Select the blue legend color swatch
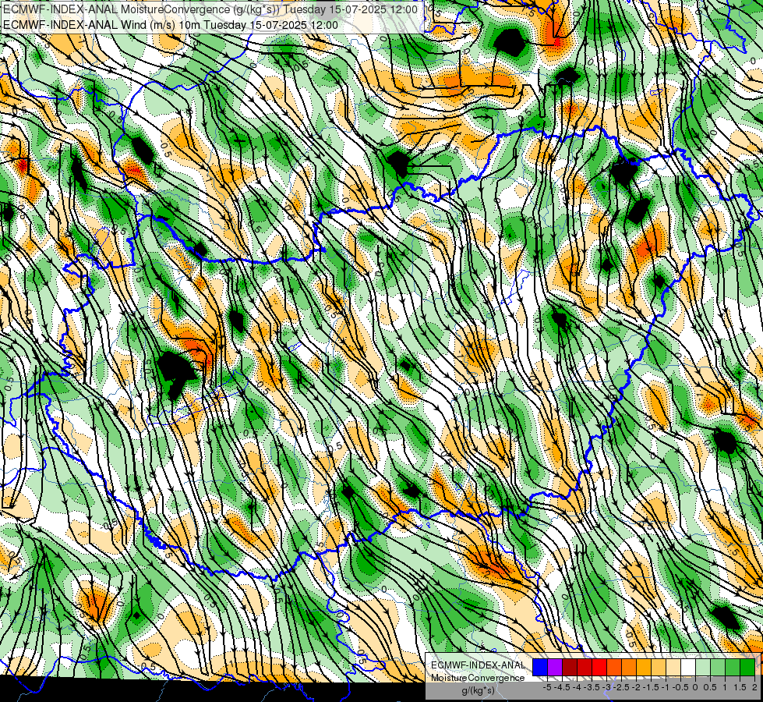Viewport: 763px width, 702px height. pos(540,668)
